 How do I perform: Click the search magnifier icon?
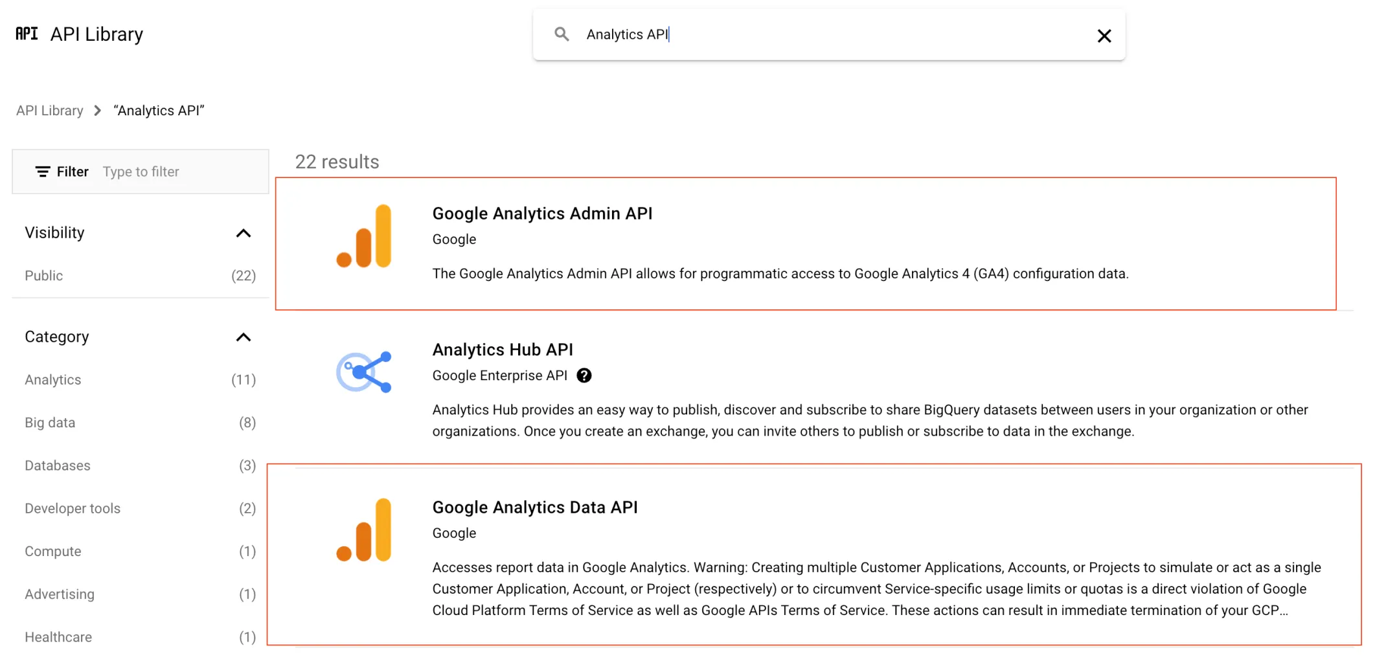pos(562,34)
